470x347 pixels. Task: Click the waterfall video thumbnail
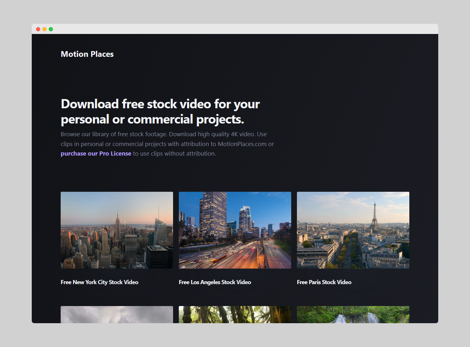tap(353, 315)
